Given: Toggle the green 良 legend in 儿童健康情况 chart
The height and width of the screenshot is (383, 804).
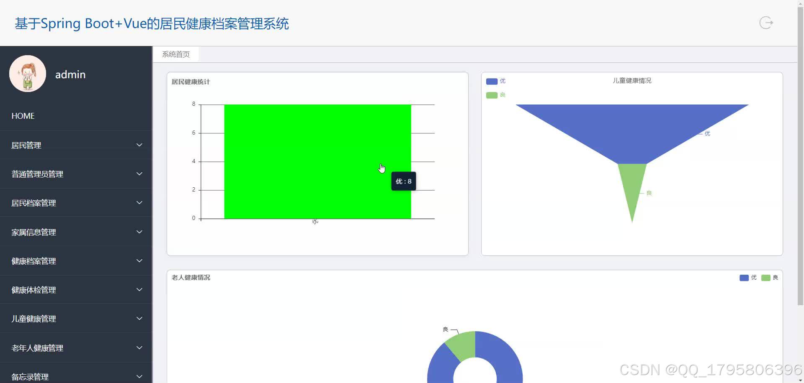Looking at the screenshot, I should pyautogui.click(x=496, y=95).
